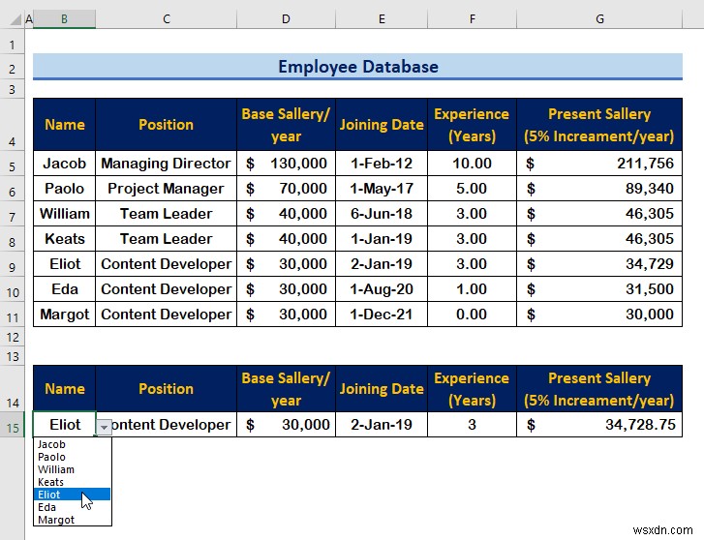The width and height of the screenshot is (704, 540).
Task: Click the Project Manager cell
Action: point(167,188)
